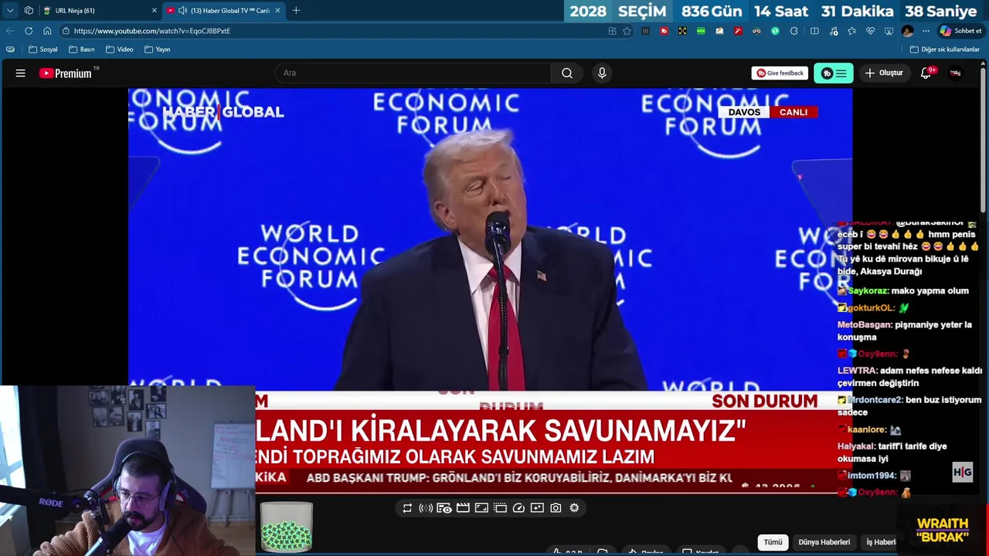Switch to the URL Ninja tab
989x556 pixels.
(x=99, y=11)
